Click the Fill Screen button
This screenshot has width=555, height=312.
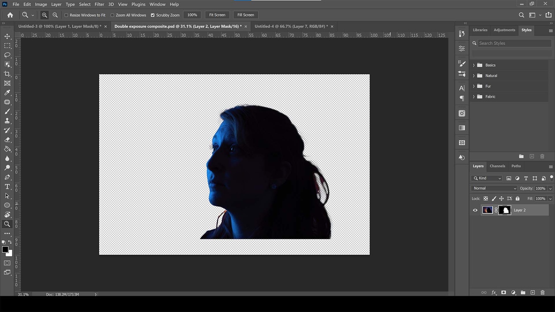click(x=245, y=15)
